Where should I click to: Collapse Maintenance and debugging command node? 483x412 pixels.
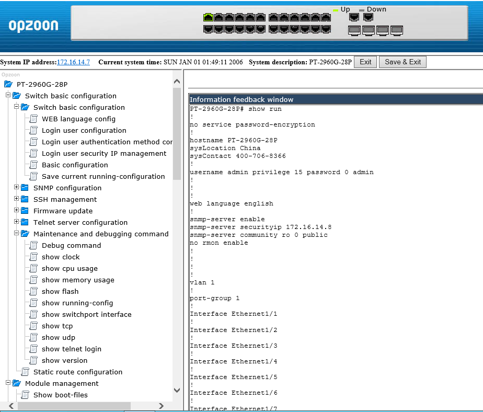pos(16,233)
